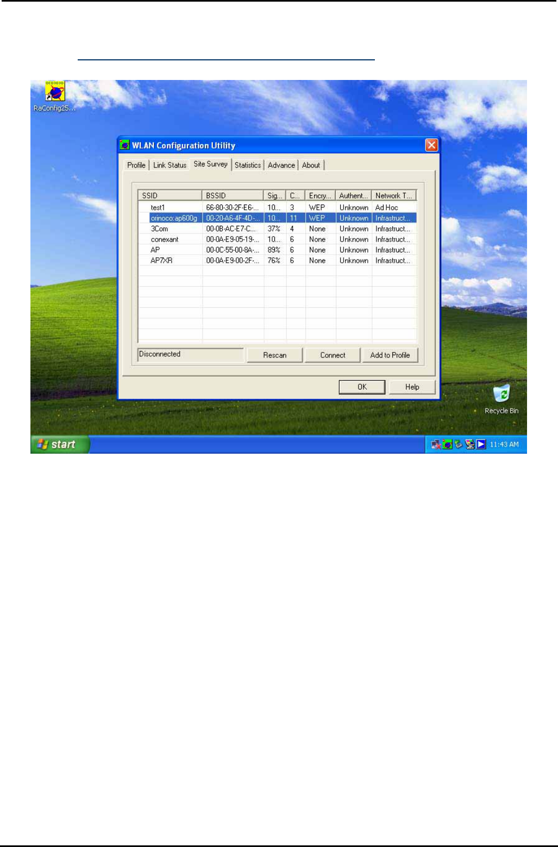558x847 pixels.
Task: Select the orinoco:ap600g network row
Action: (x=278, y=218)
